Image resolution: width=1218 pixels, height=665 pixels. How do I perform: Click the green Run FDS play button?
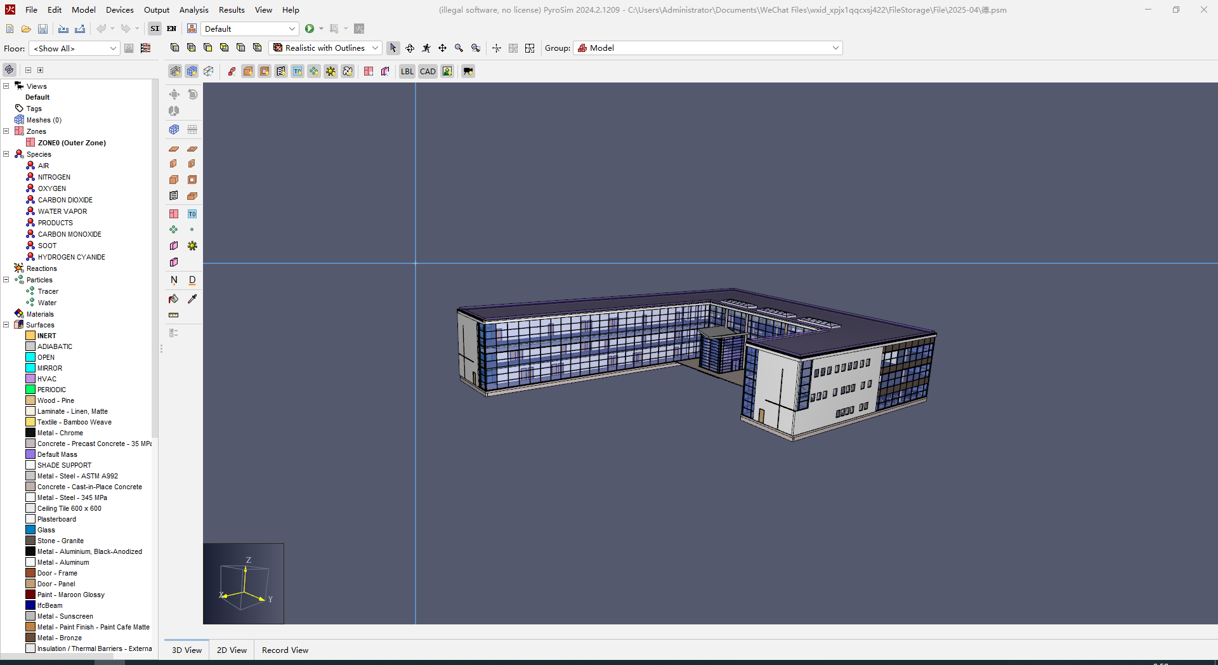point(310,29)
